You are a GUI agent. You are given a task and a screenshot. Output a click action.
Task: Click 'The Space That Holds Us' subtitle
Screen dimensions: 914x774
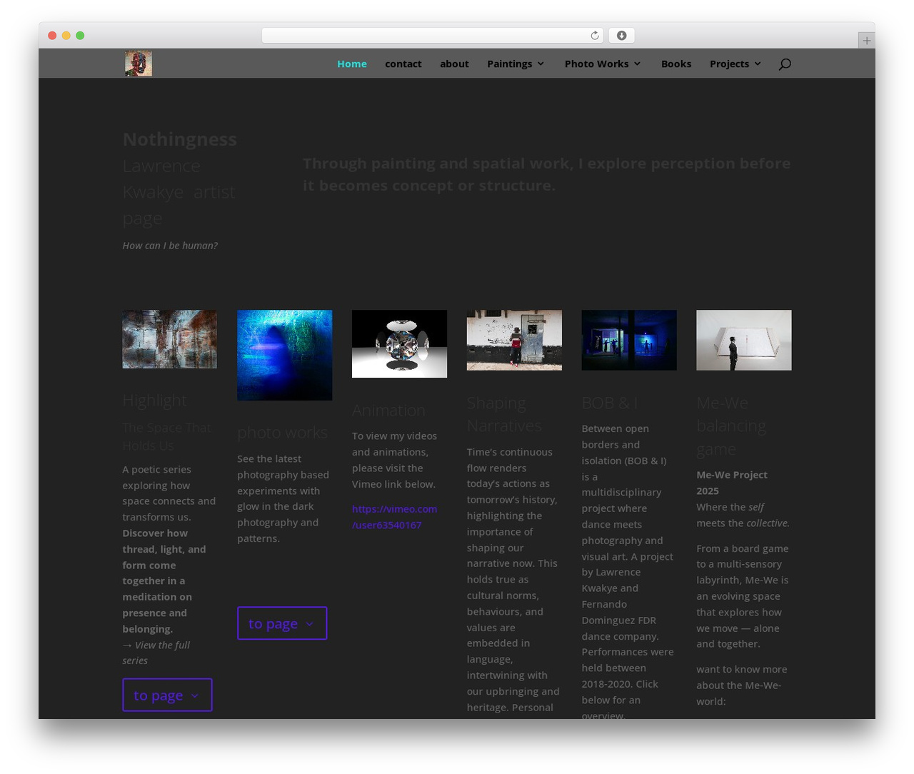(x=166, y=436)
